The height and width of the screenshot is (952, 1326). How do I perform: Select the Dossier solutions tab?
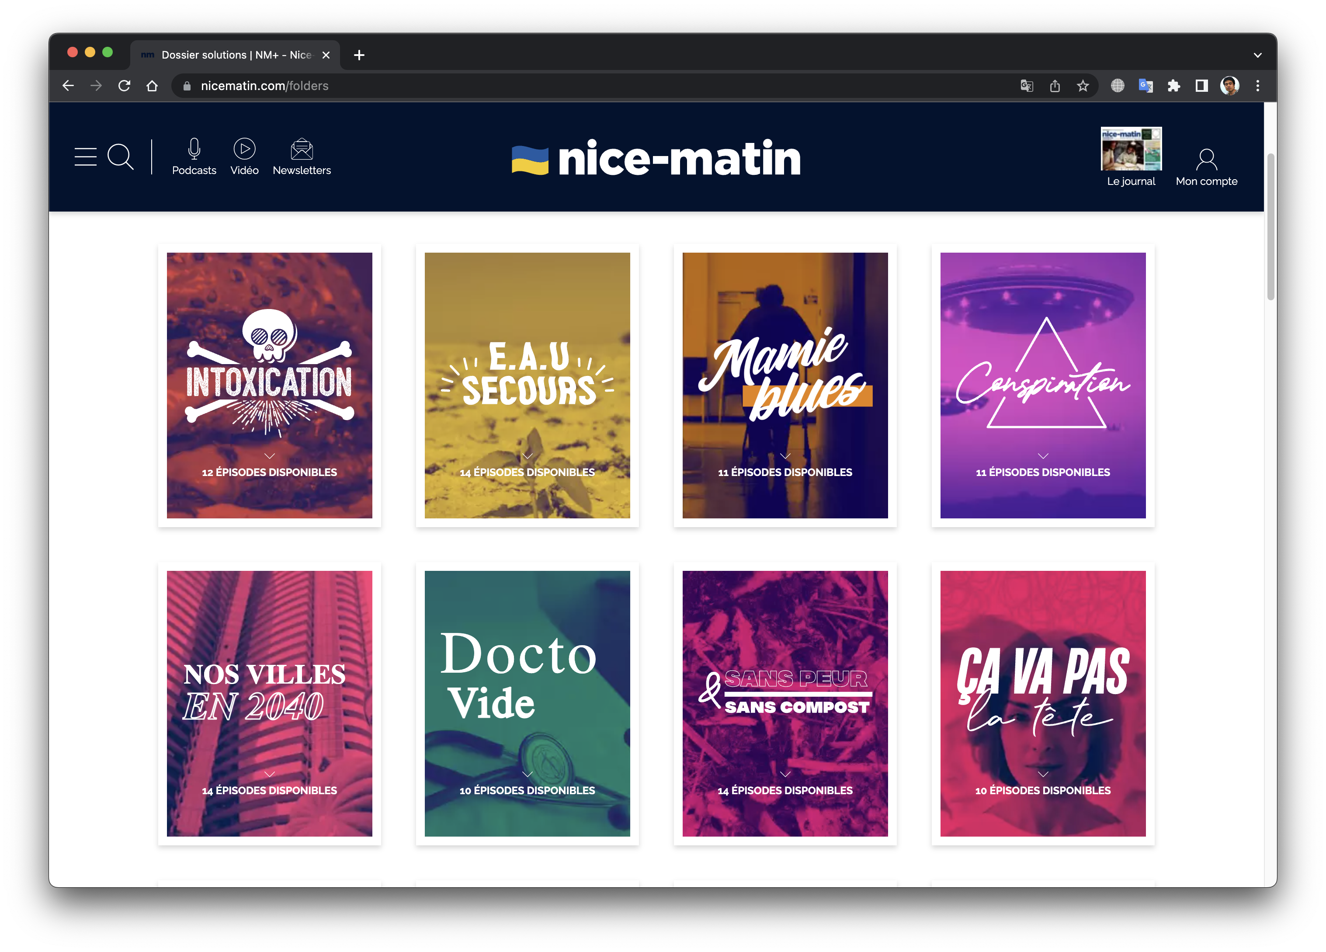tap(234, 55)
